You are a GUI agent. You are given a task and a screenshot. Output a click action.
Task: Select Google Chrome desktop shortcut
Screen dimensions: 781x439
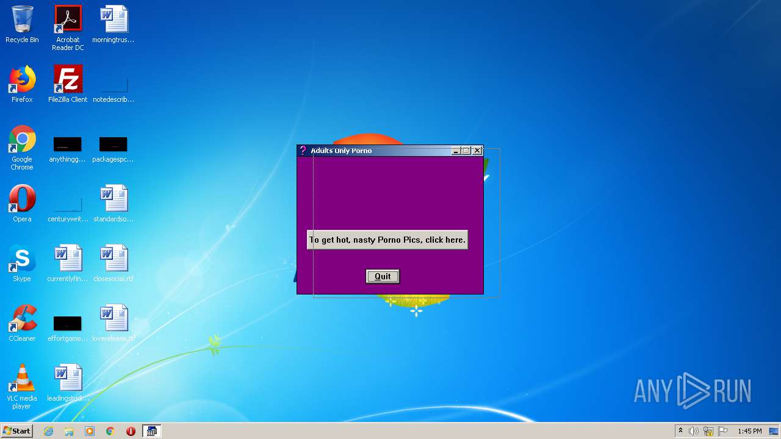click(x=22, y=148)
